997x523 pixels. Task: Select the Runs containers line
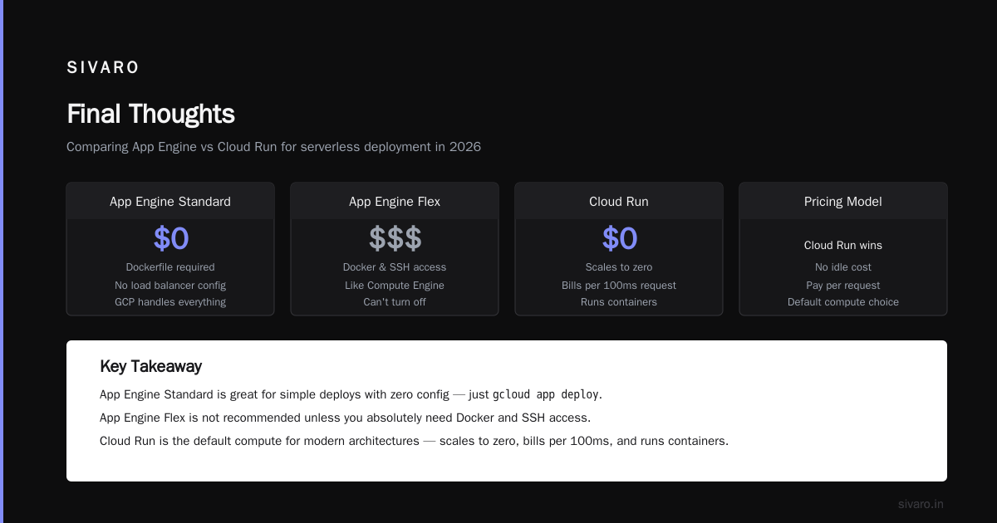[619, 302]
